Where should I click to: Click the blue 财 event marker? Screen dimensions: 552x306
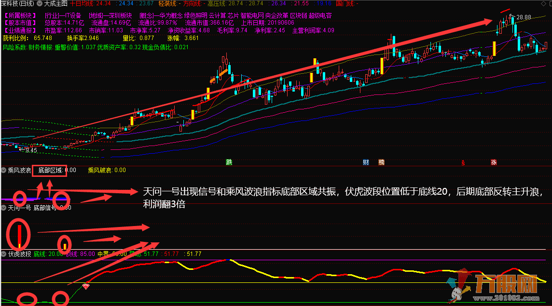point(366,162)
